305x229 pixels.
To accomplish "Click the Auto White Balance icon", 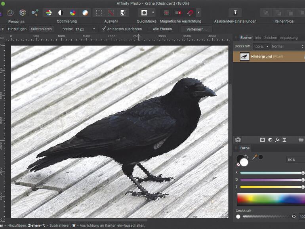I will pos(85,13).
